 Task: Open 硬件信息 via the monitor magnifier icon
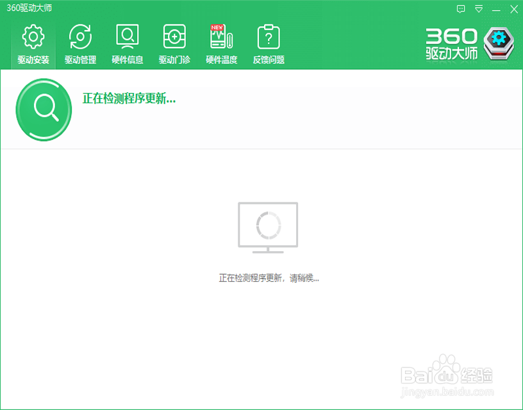(x=126, y=37)
